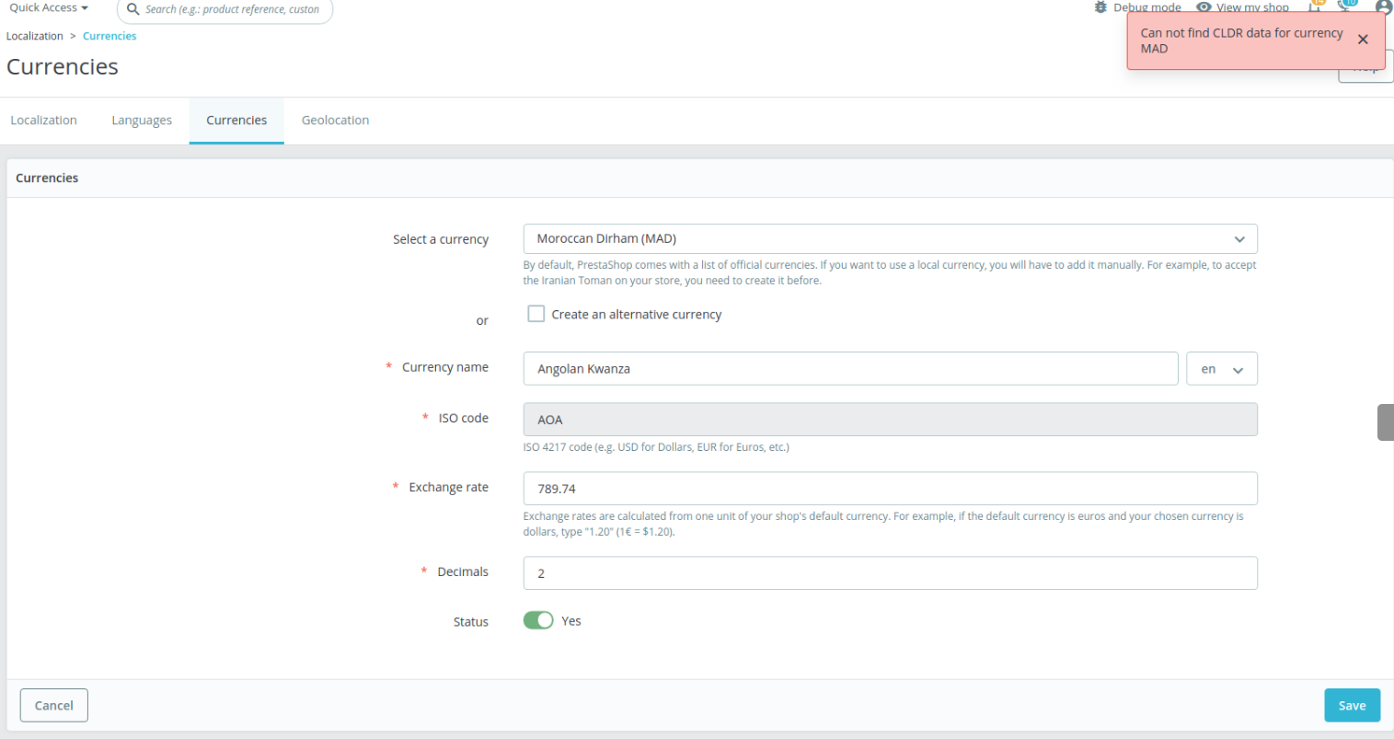Dismiss the CLDR data error notification

1363,40
